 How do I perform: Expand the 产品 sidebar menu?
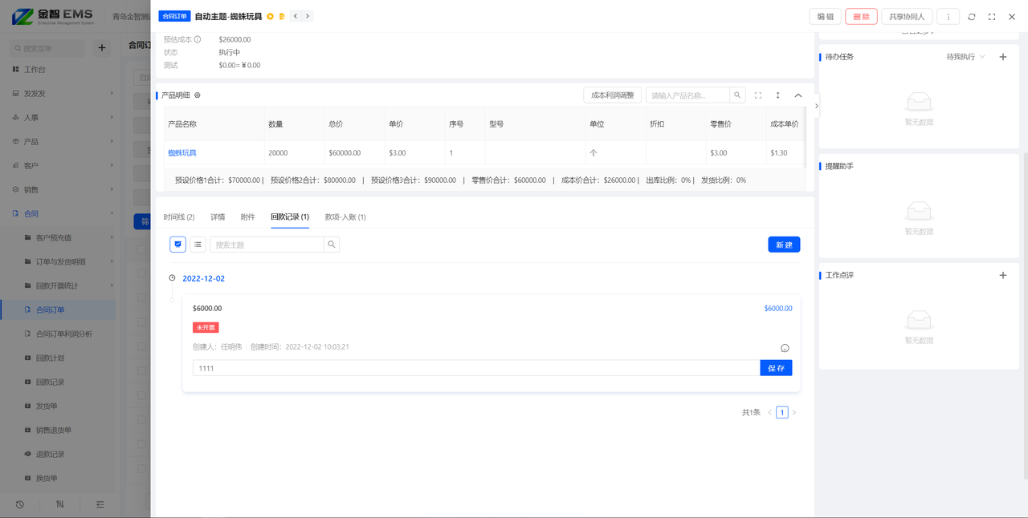point(58,142)
